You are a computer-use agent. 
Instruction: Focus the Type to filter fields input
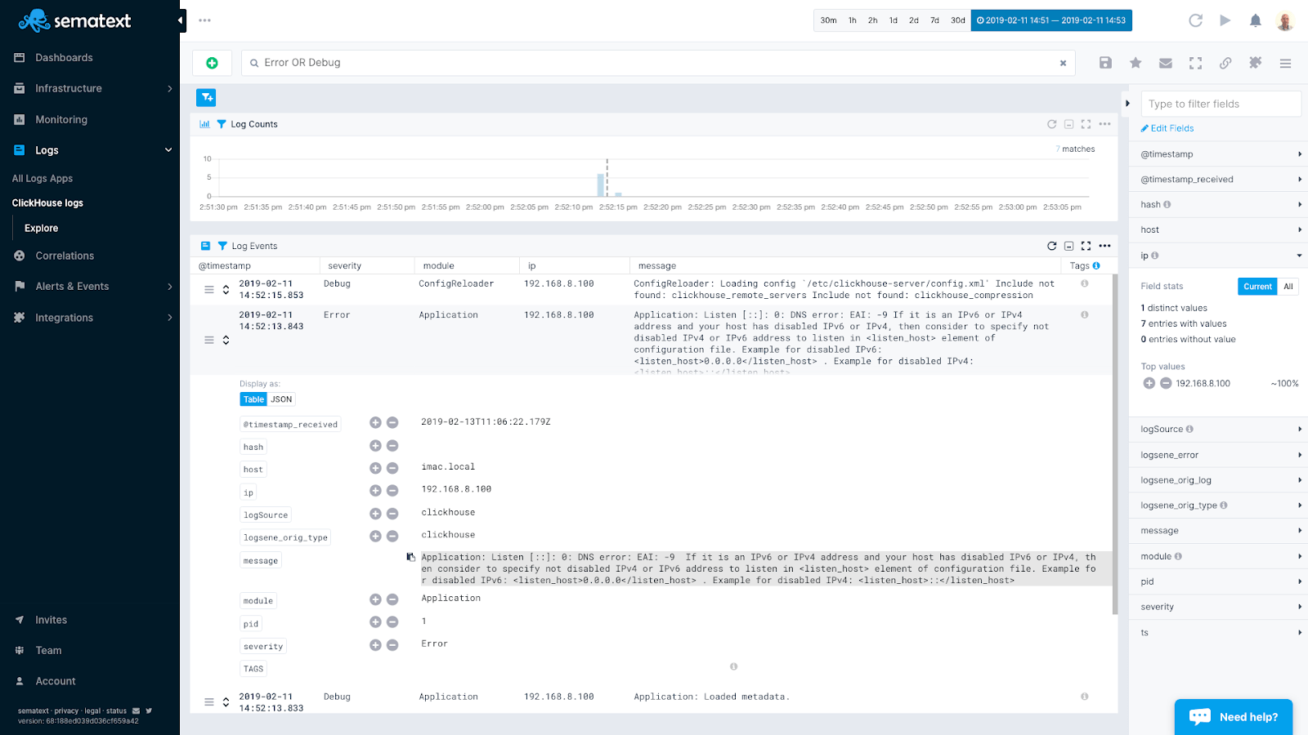pyautogui.click(x=1221, y=104)
